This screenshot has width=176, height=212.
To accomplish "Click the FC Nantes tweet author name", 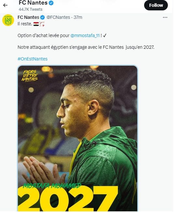I will (x=28, y=17).
